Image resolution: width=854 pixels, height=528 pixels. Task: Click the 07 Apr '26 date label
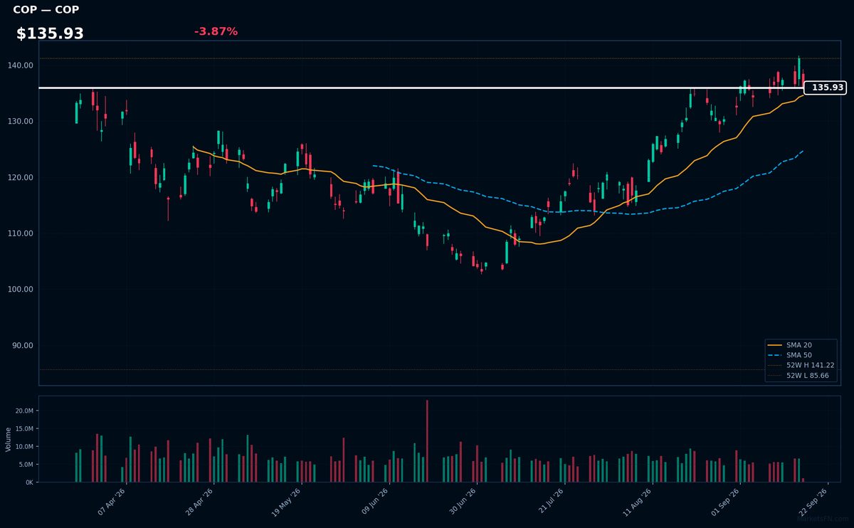(x=112, y=502)
